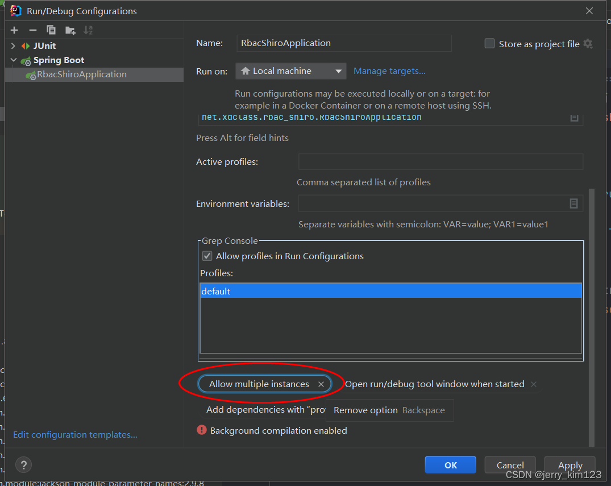
Task: Remove Allow multiple instances option chip
Action: tap(321, 384)
